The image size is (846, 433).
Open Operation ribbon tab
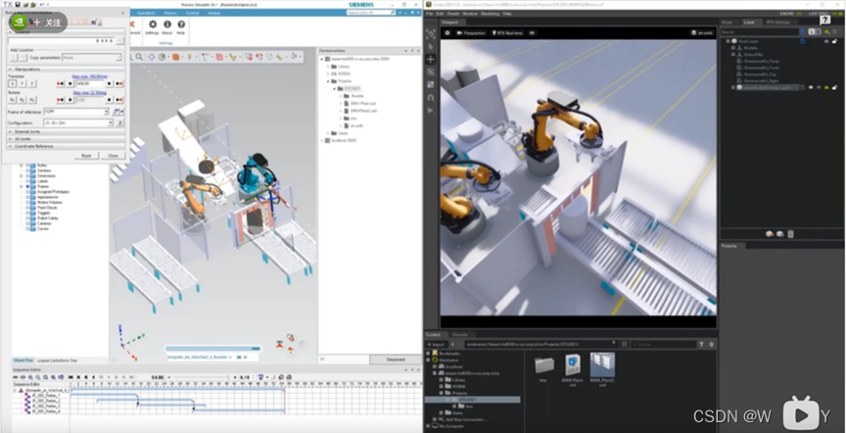(145, 13)
